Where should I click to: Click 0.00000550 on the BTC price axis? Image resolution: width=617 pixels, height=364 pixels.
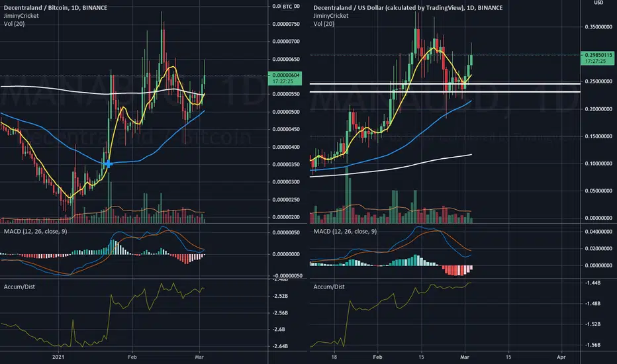pyautogui.click(x=286, y=94)
